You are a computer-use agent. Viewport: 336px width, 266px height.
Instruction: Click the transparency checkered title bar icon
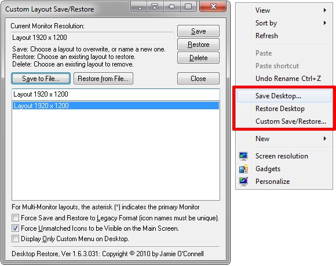188,7
